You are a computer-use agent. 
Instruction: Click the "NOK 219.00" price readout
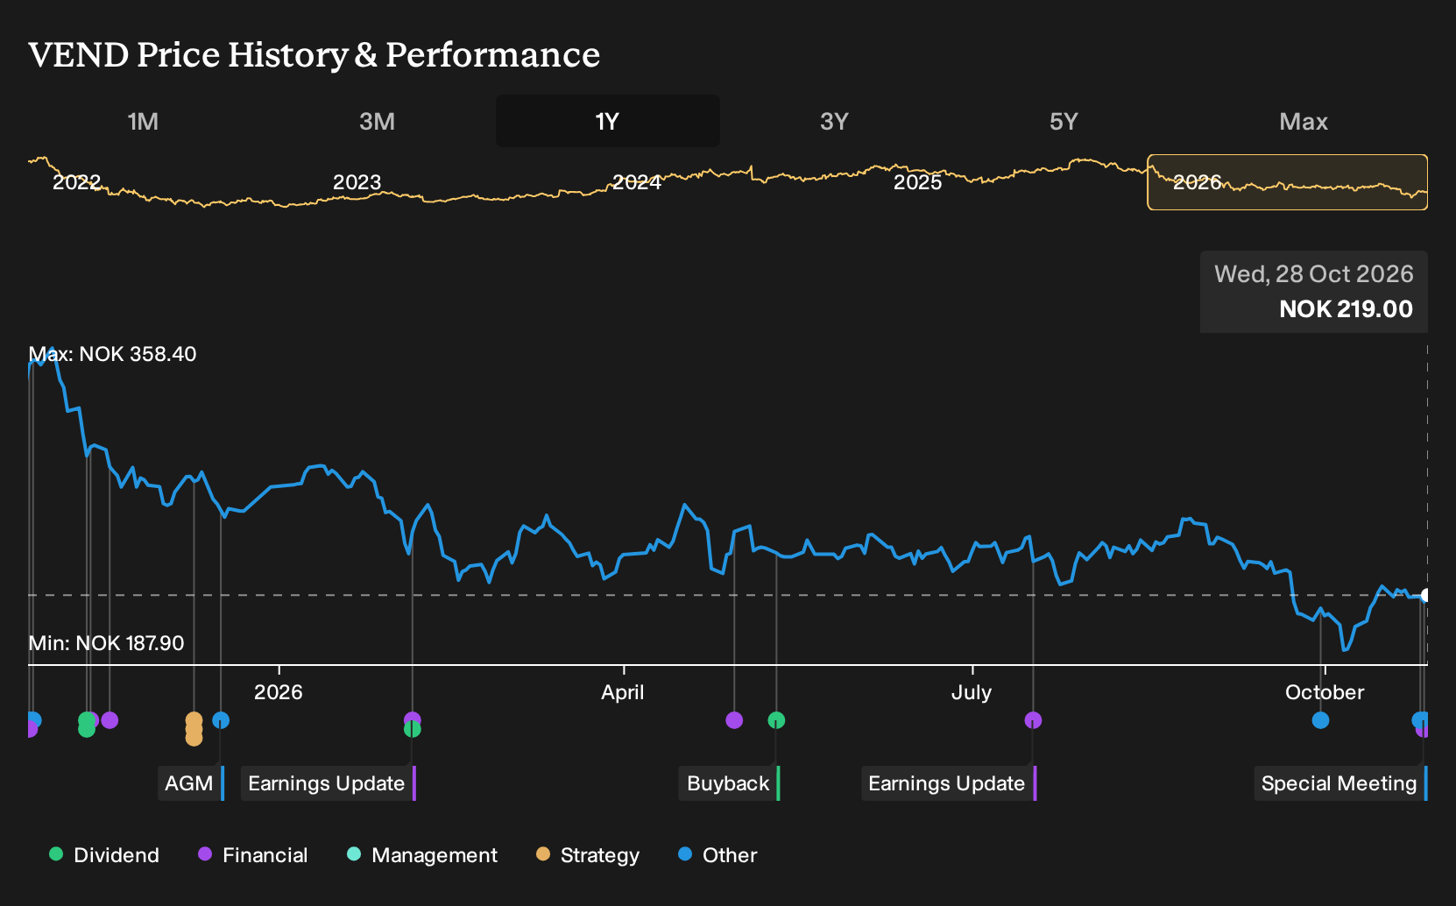click(x=1346, y=309)
